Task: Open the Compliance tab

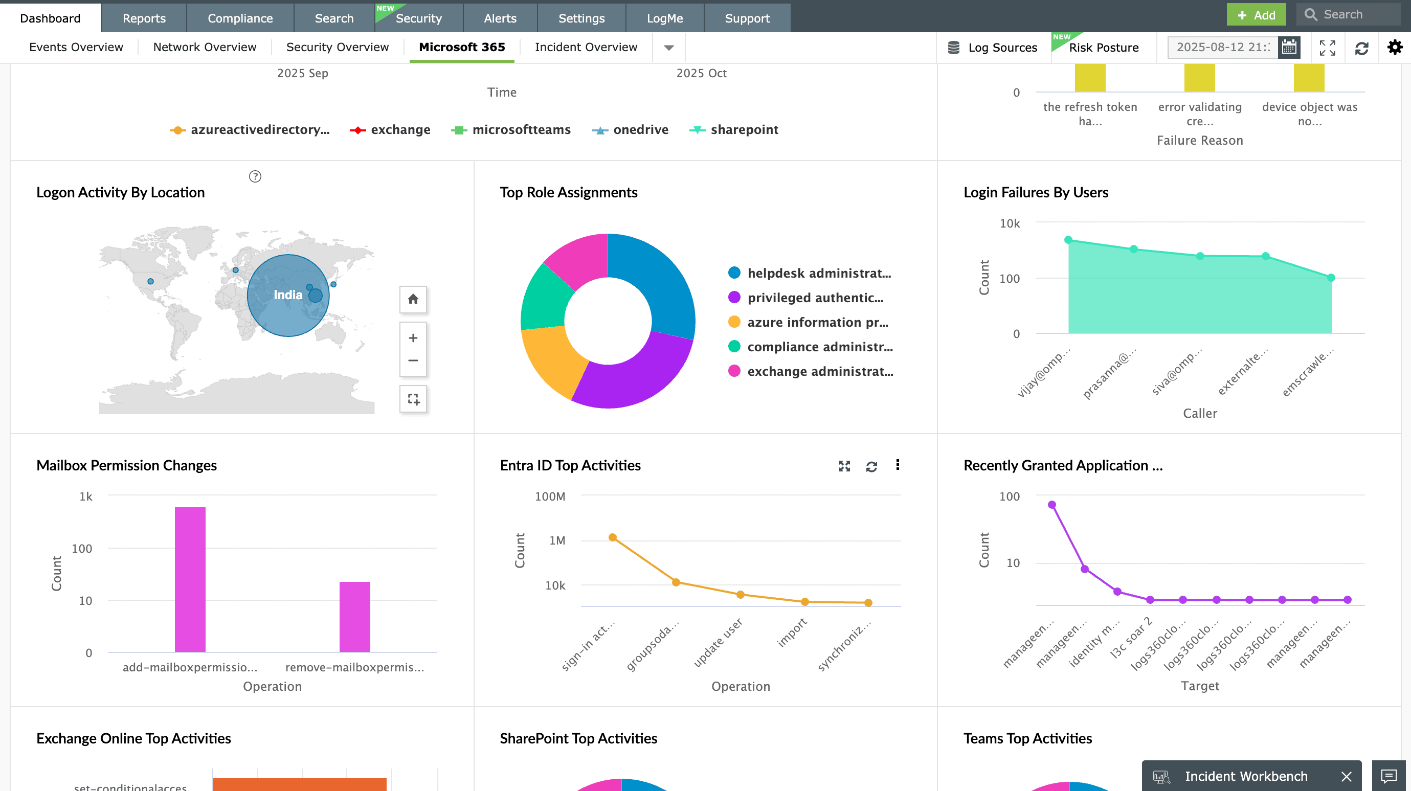Action: click(x=240, y=18)
